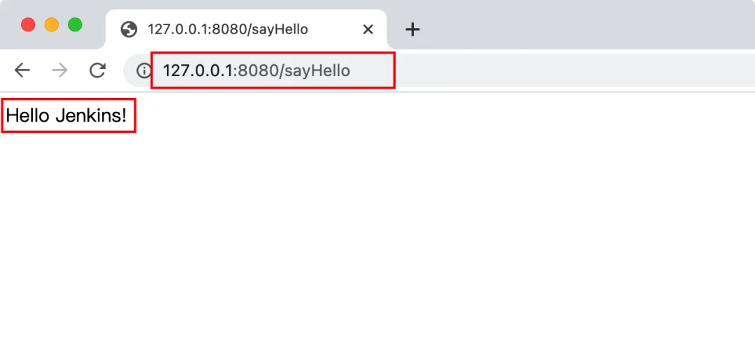Open a new tab with plus button
This screenshot has width=755, height=348.
412,30
